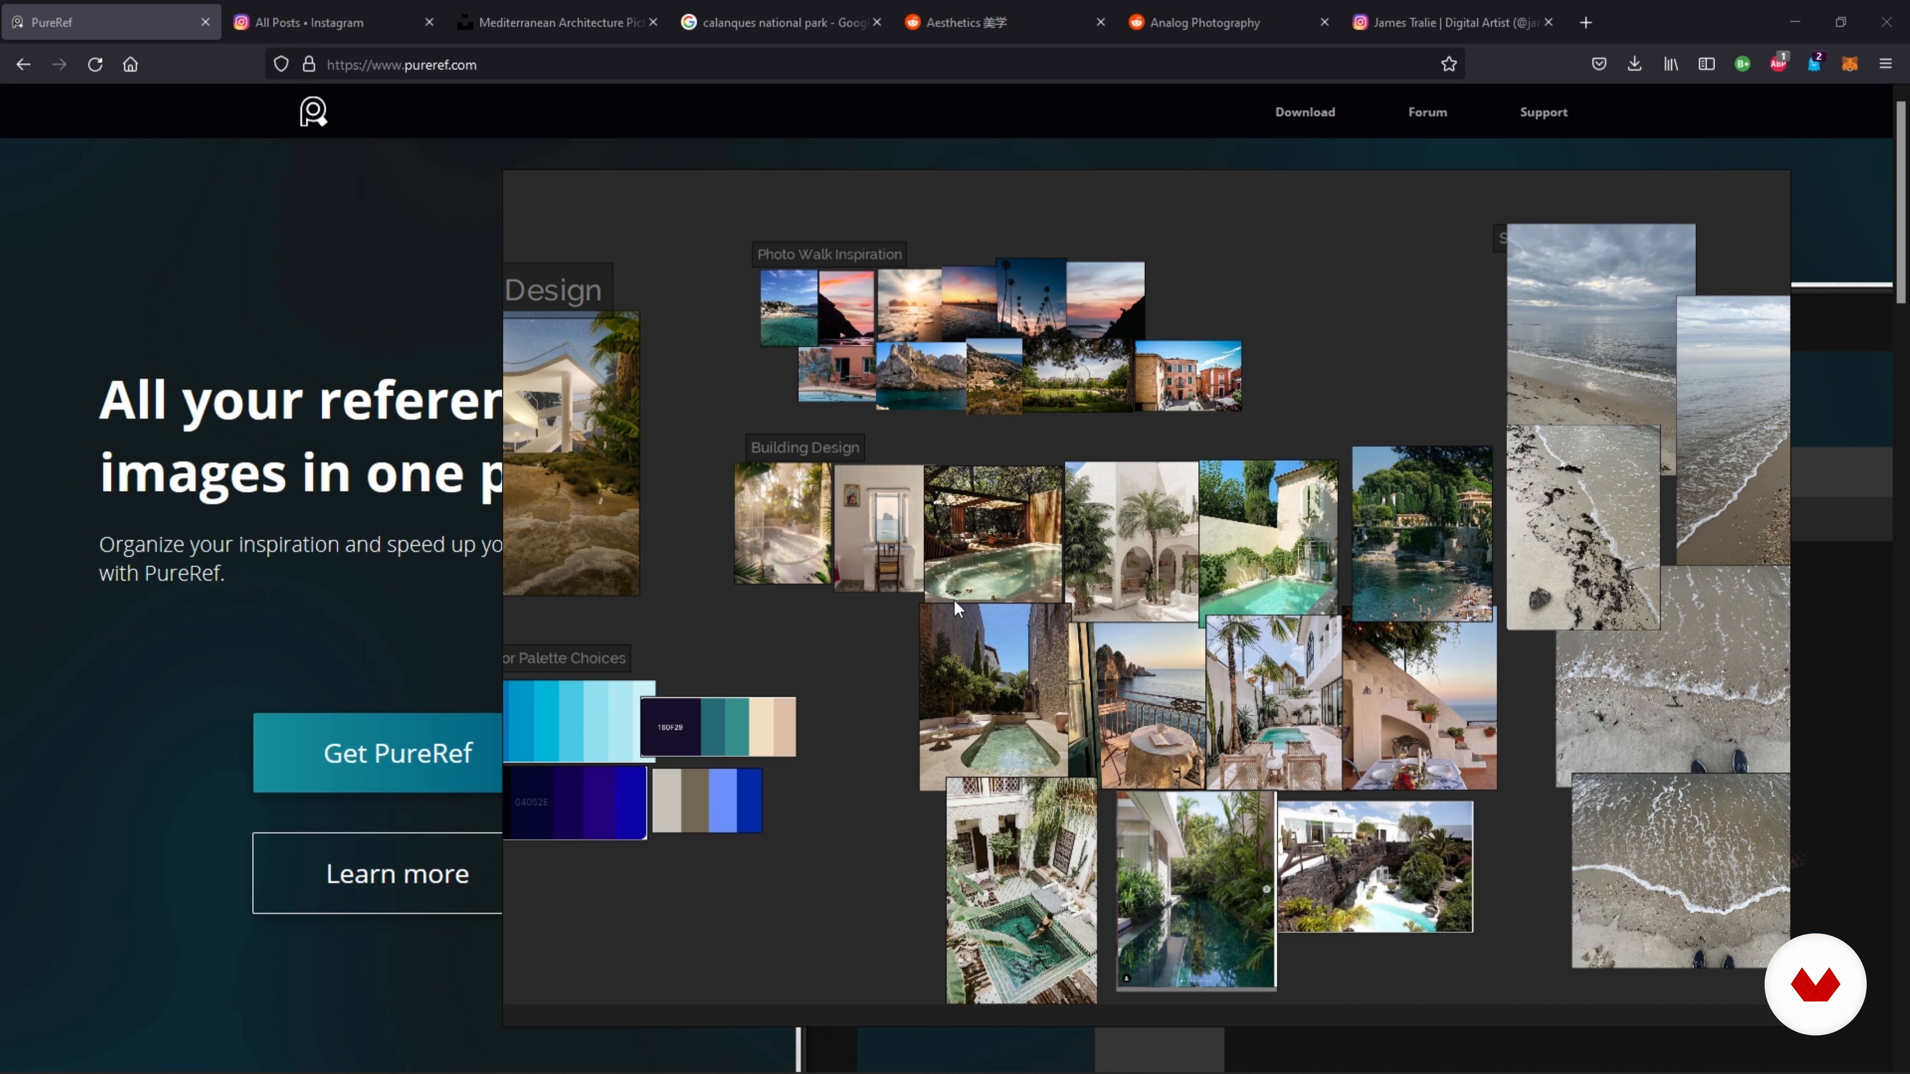Image resolution: width=1910 pixels, height=1074 pixels.
Task: Open the library icon in toolbar
Action: click(x=1671, y=65)
